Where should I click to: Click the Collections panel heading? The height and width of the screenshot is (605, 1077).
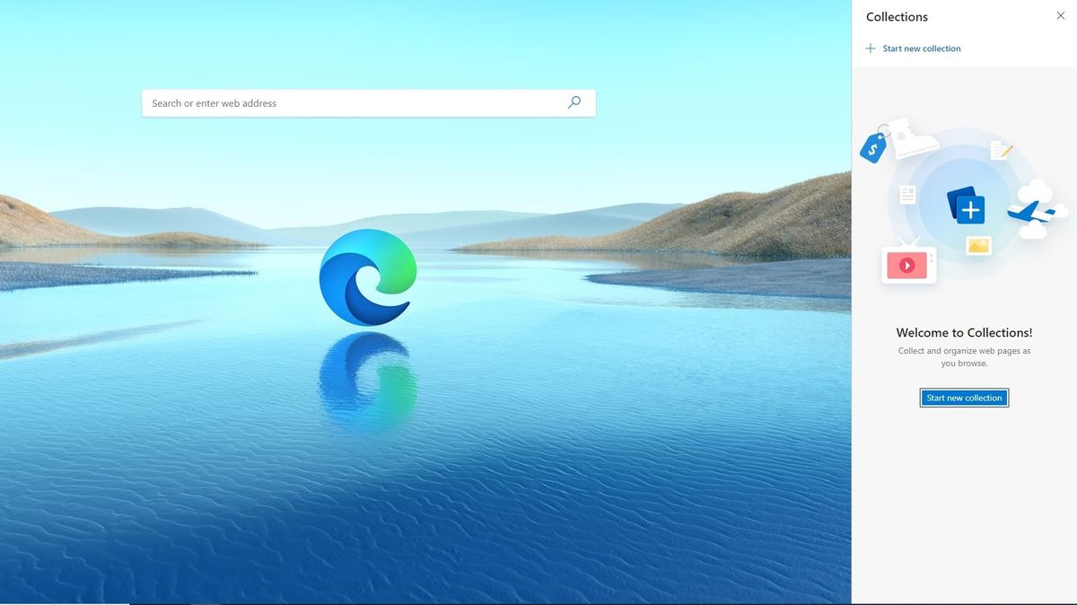tap(896, 16)
